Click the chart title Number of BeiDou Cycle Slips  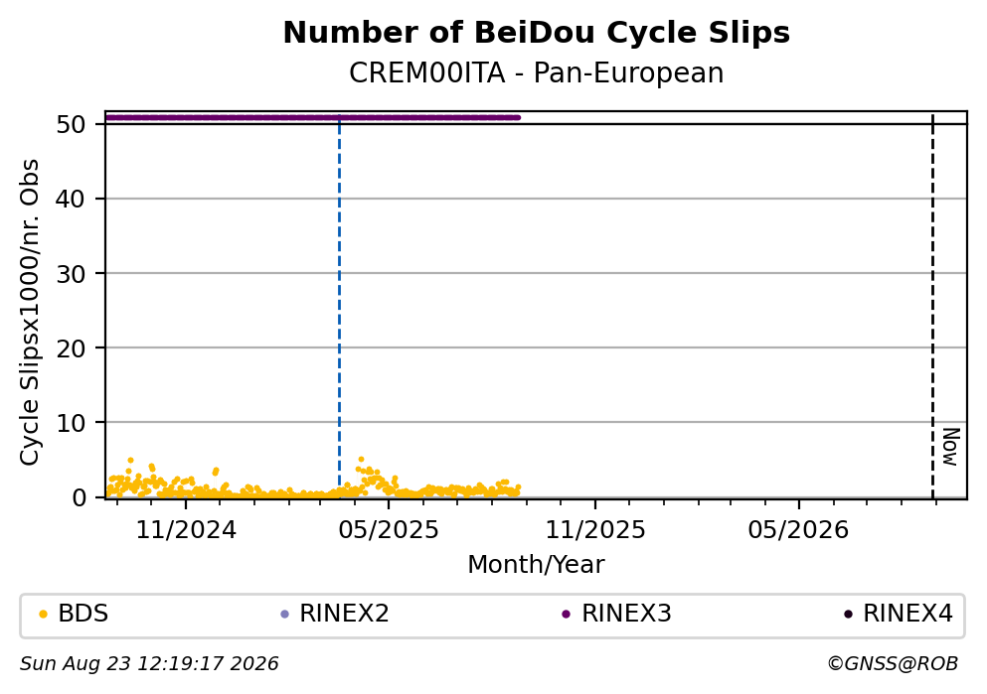point(537,33)
